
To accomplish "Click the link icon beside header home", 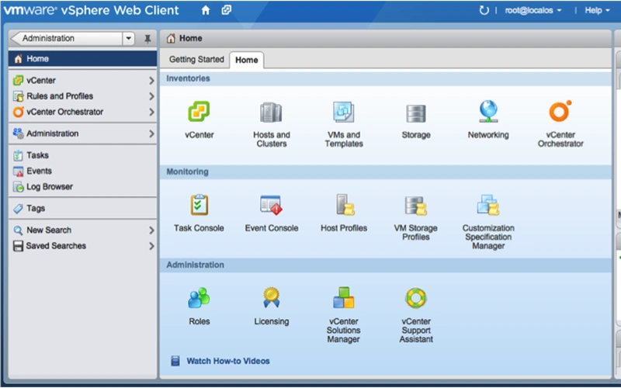I will (x=226, y=10).
